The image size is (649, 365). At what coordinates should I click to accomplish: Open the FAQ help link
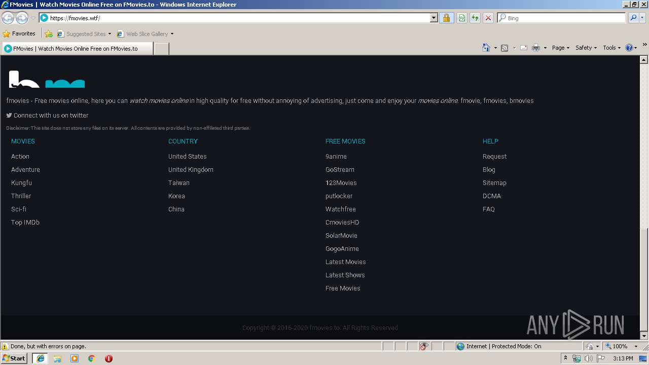489,209
